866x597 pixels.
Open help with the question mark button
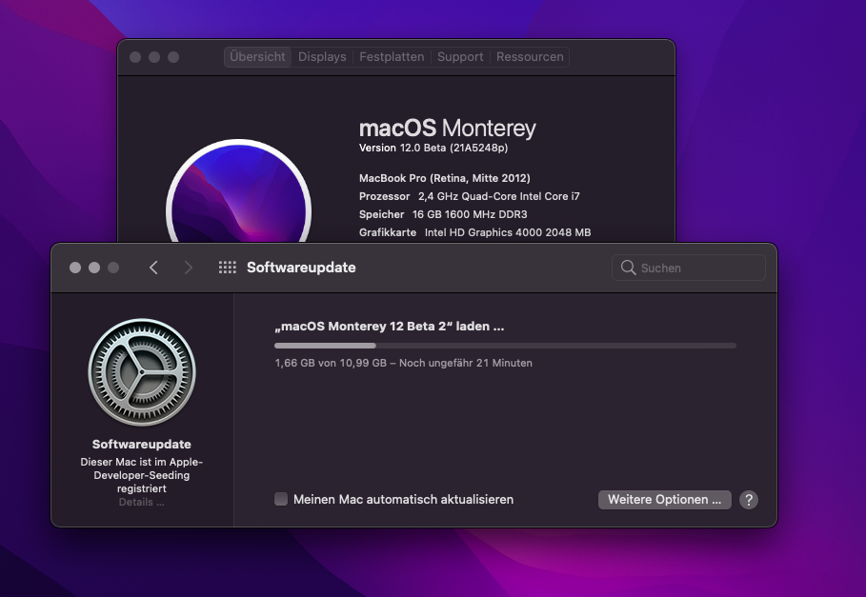click(749, 500)
